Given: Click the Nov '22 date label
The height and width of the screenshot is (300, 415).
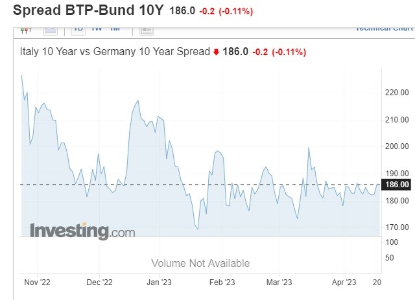Looking at the screenshot, I should coord(37,282).
